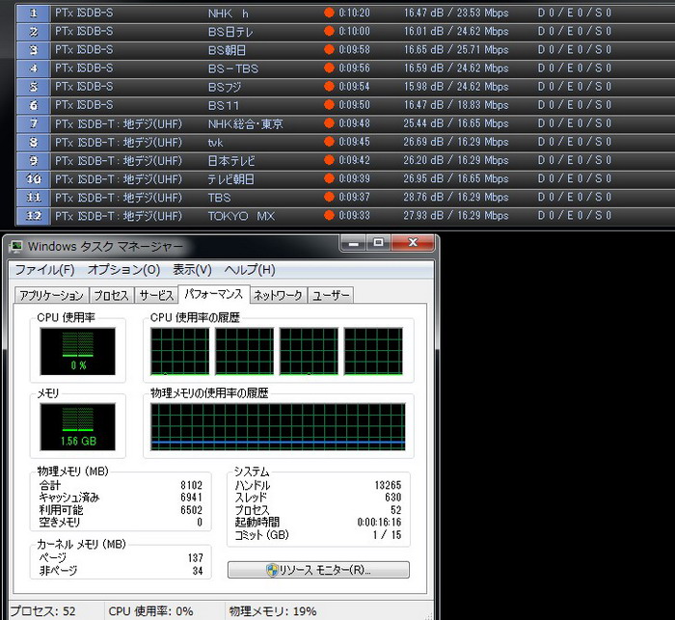675x620 pixels.
Task: Switch to the ネットワーク tab
Action: [x=278, y=295]
